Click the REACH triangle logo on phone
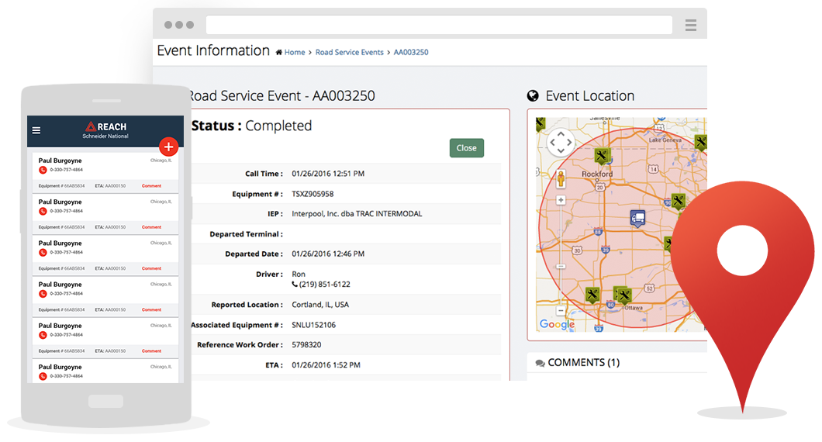 [x=91, y=126]
